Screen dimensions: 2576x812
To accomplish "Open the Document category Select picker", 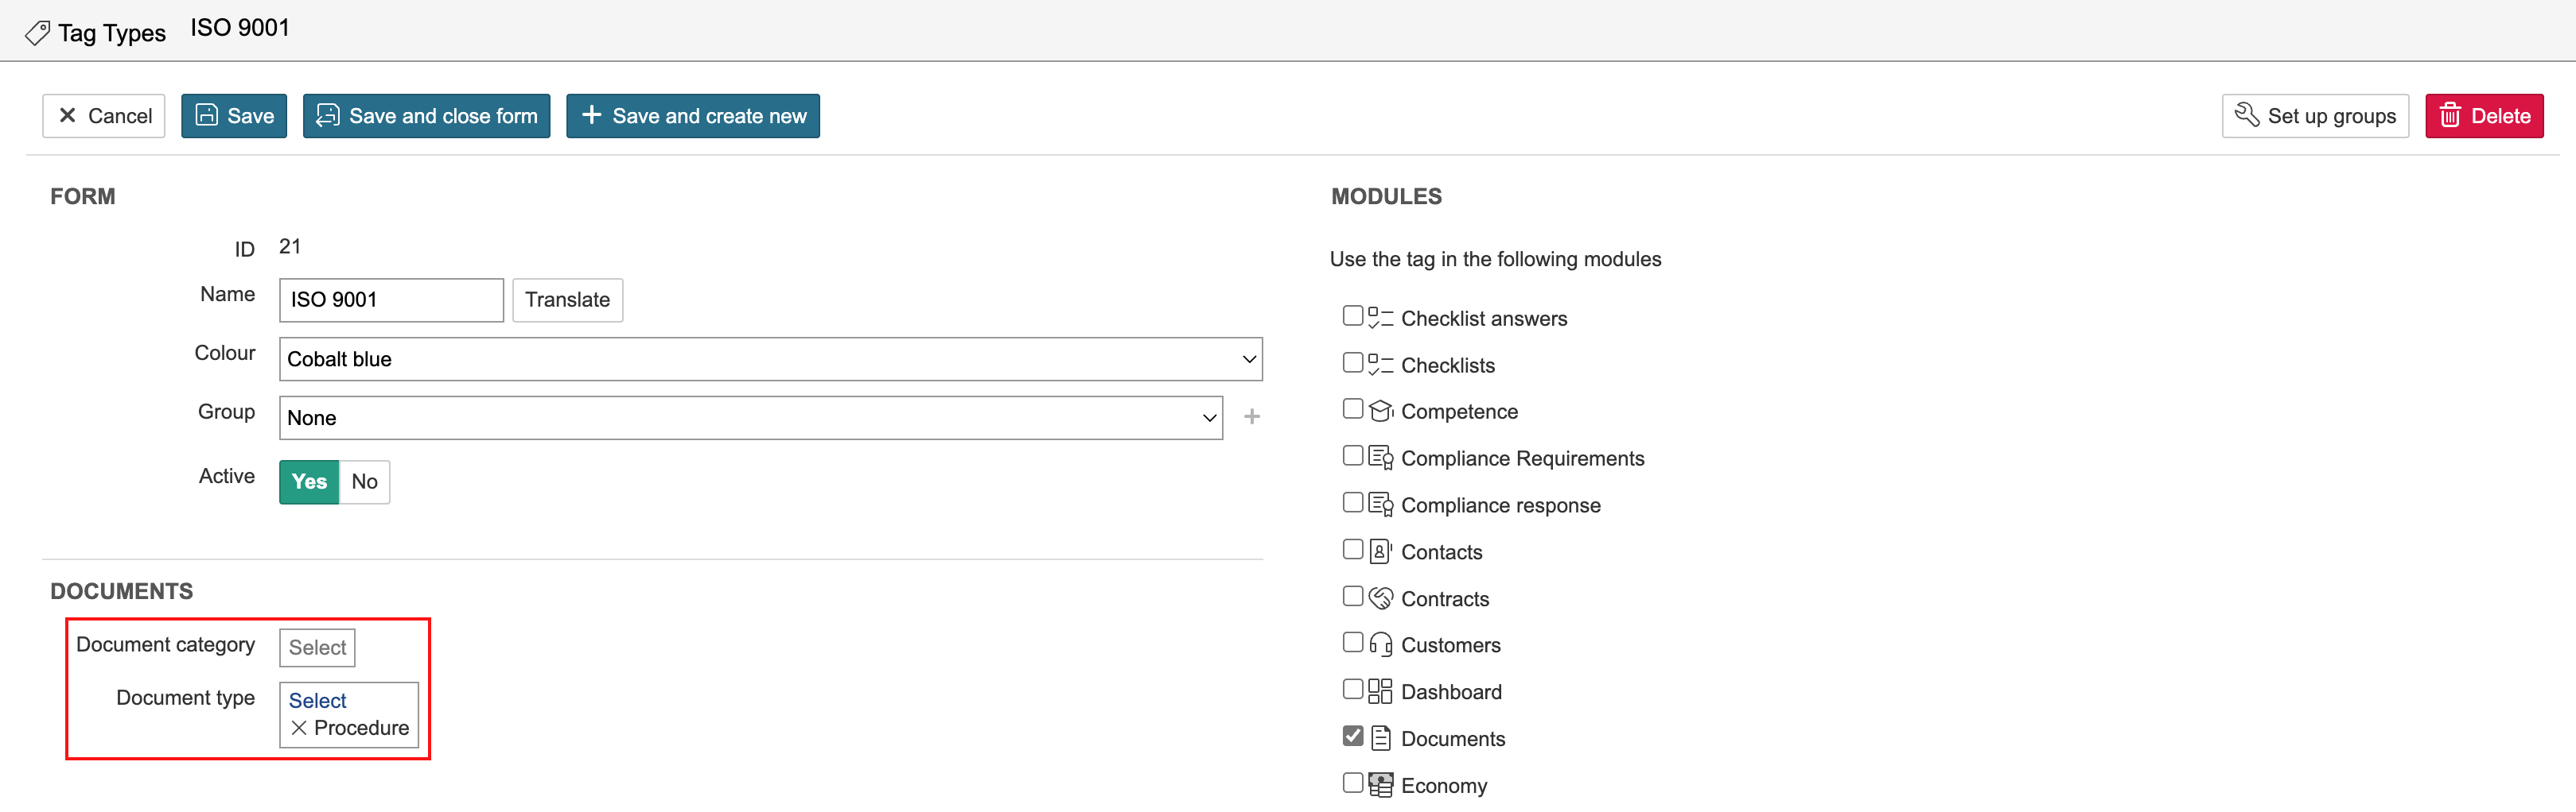I will 317,648.
